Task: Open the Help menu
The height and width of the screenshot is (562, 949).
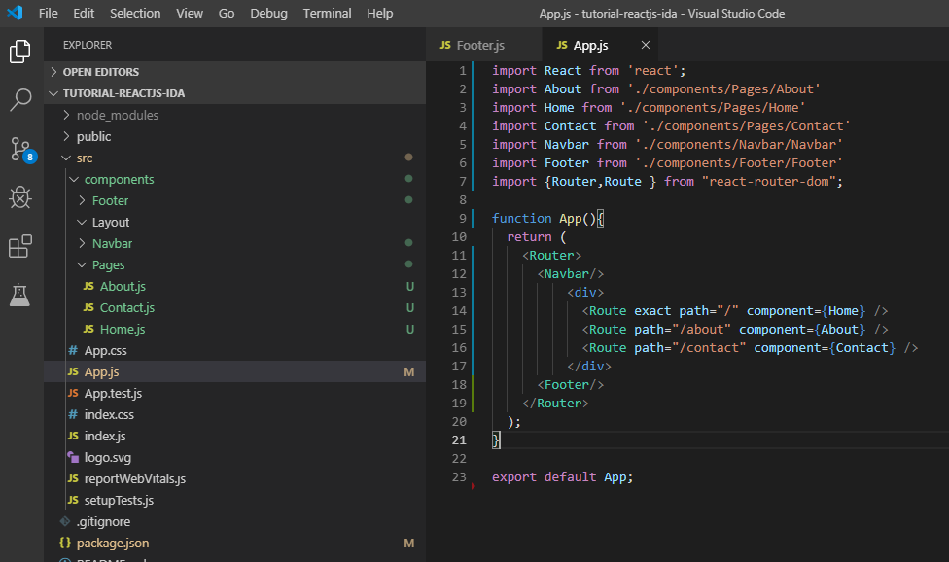Action: [379, 14]
